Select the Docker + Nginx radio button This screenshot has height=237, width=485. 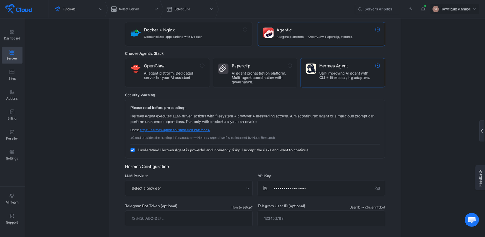pos(245,30)
